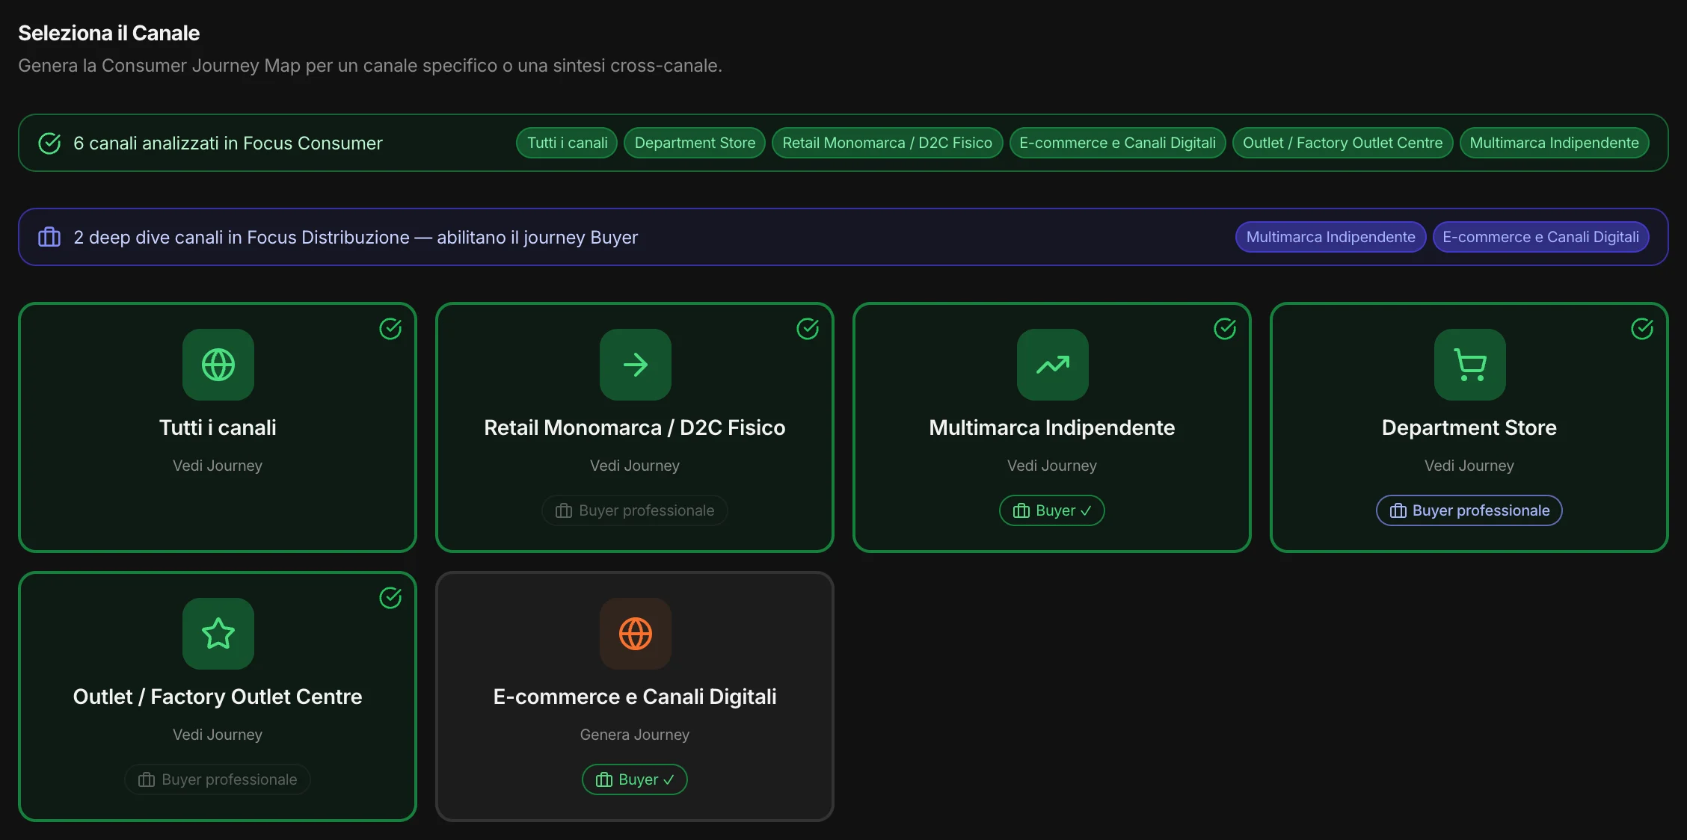Click the briefcase icon in the deep dive banner

point(49,237)
